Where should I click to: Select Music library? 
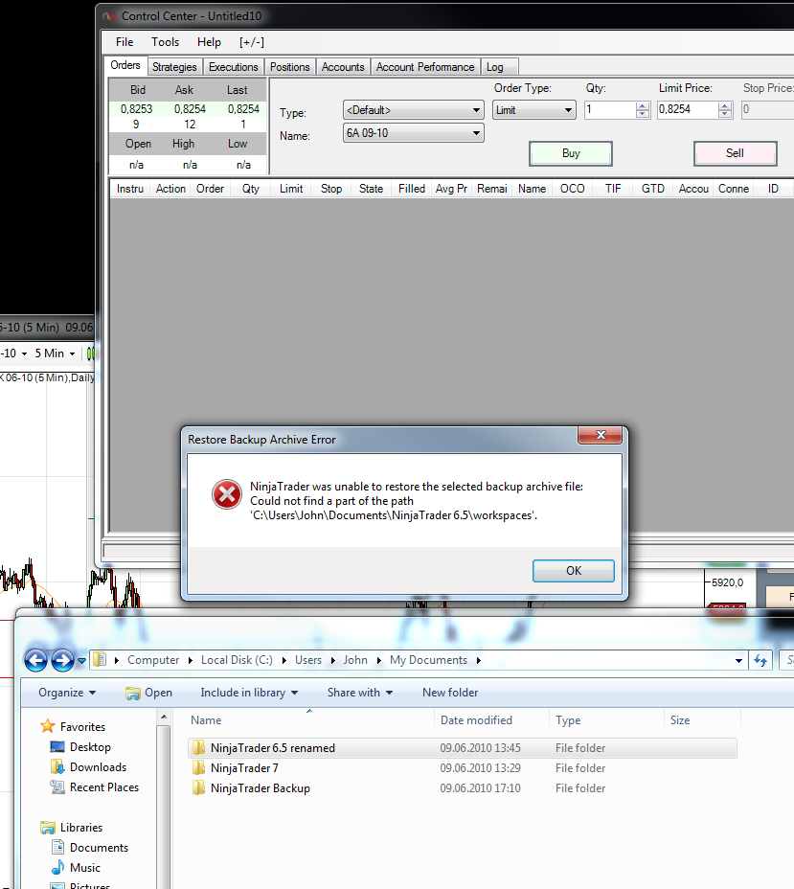click(x=84, y=868)
